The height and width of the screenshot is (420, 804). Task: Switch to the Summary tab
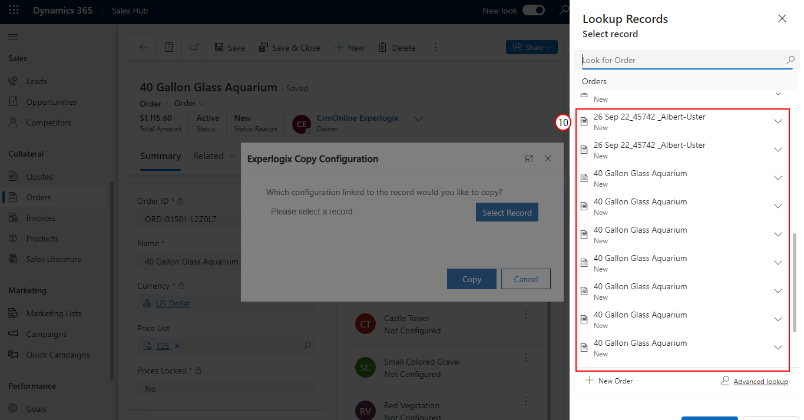[x=160, y=156]
